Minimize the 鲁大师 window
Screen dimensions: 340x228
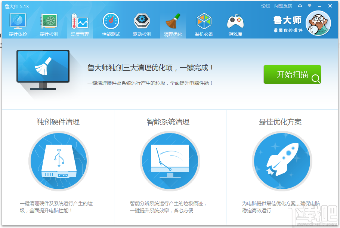[x=319, y=6]
